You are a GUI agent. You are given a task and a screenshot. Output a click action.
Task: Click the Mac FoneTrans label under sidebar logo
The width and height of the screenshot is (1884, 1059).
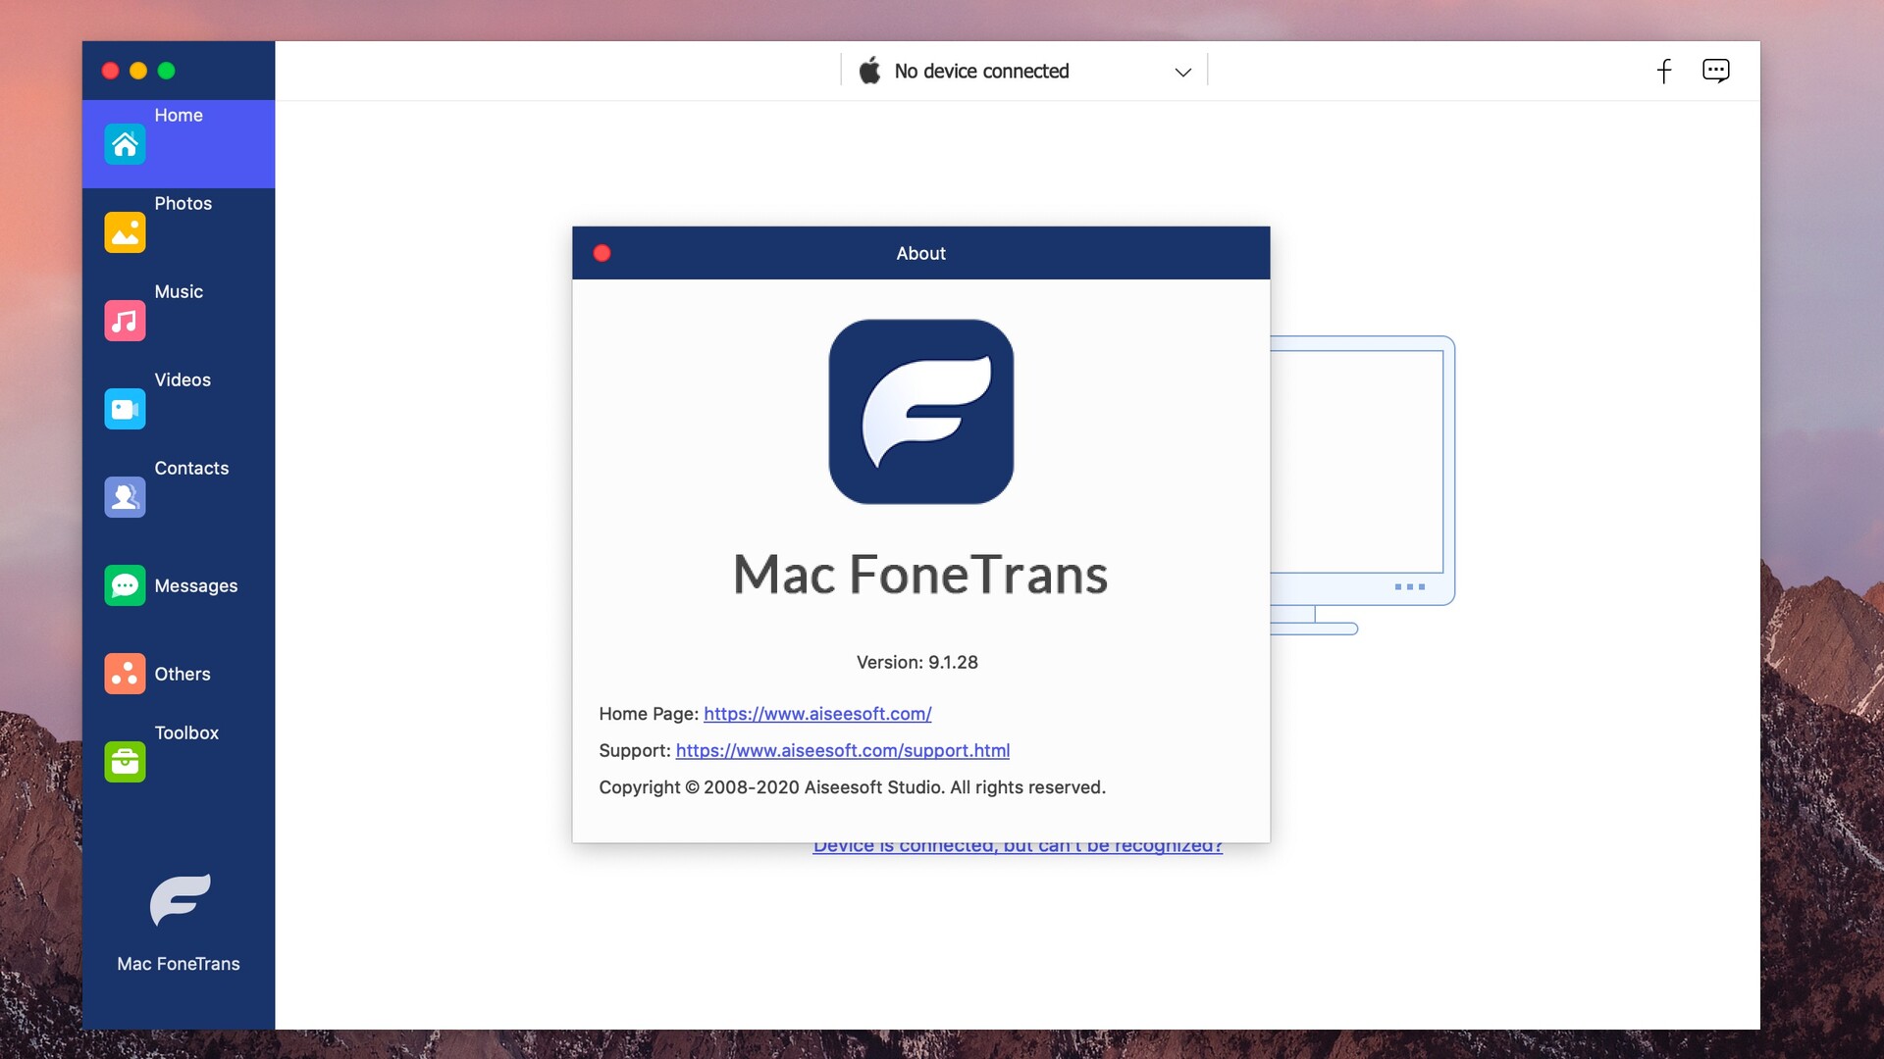point(179,964)
